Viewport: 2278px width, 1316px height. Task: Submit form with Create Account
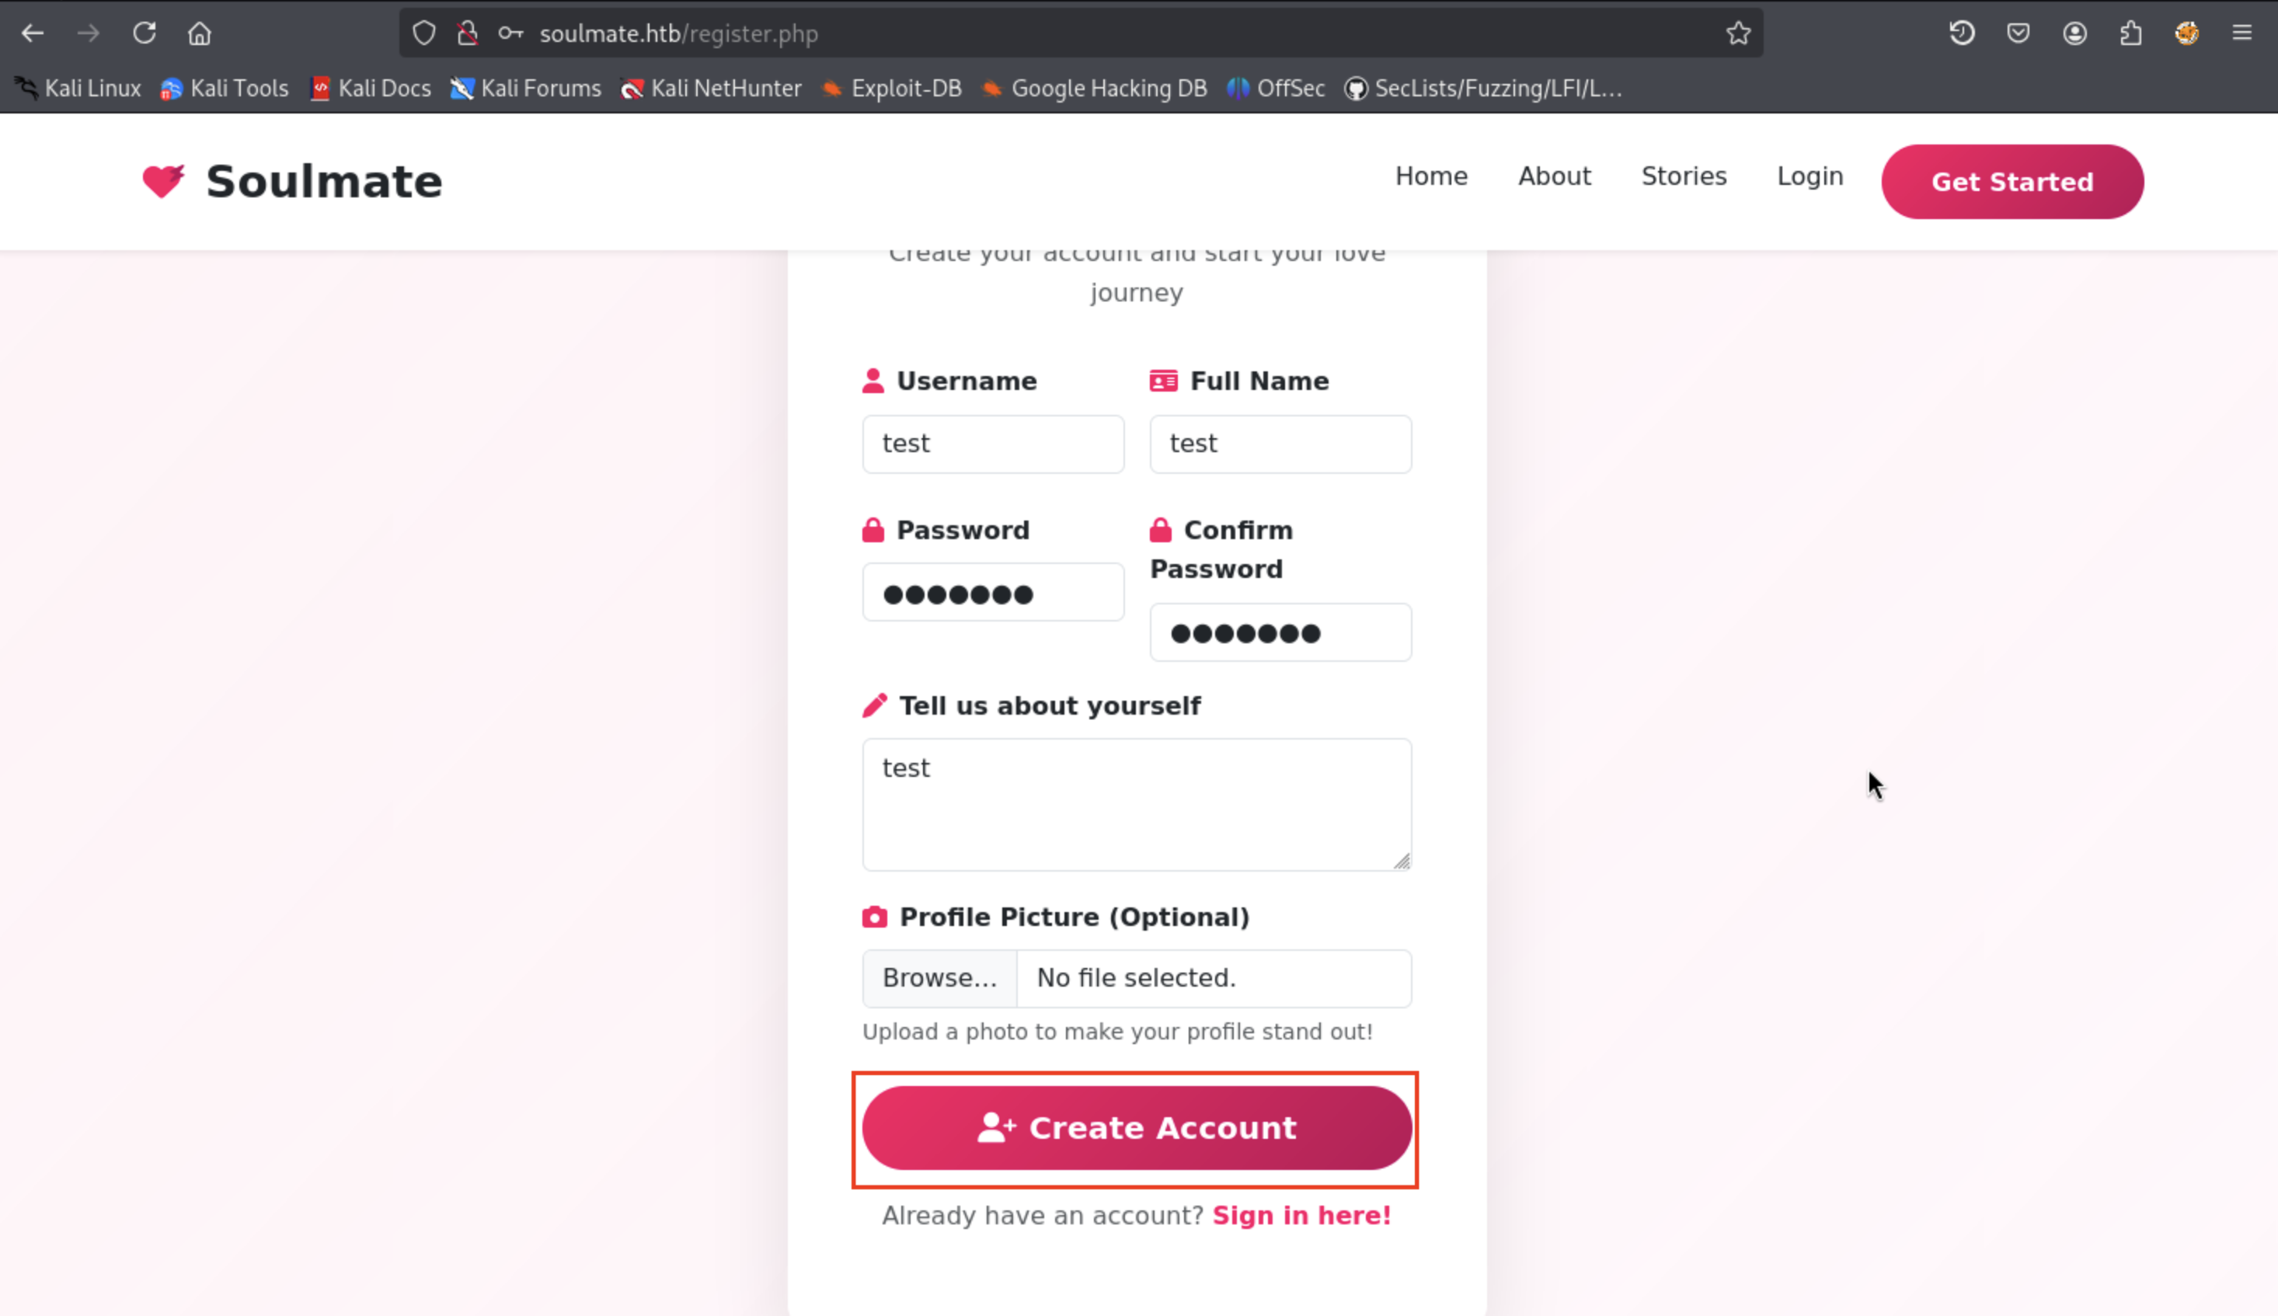tap(1137, 1128)
